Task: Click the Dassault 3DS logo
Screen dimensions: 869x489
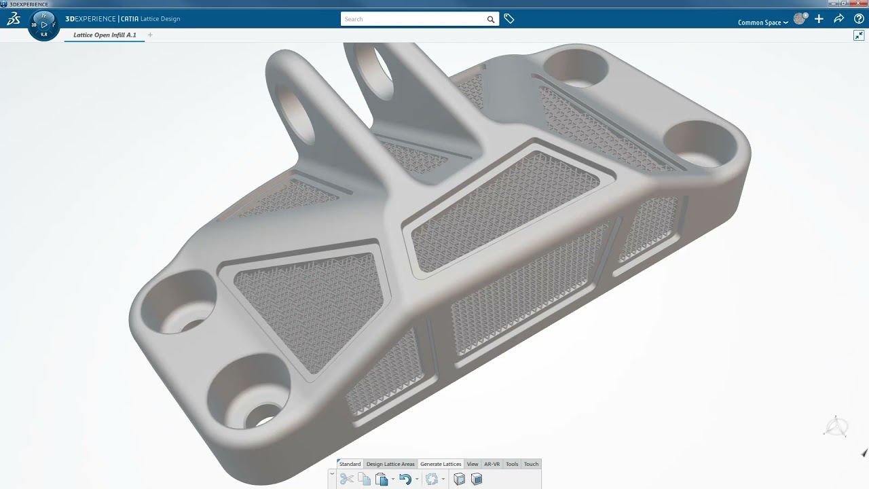Action: click(x=14, y=19)
